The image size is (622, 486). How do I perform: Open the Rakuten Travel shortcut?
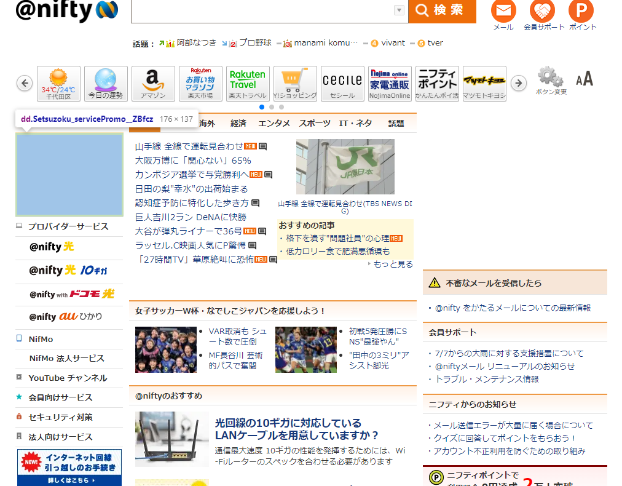tap(248, 83)
